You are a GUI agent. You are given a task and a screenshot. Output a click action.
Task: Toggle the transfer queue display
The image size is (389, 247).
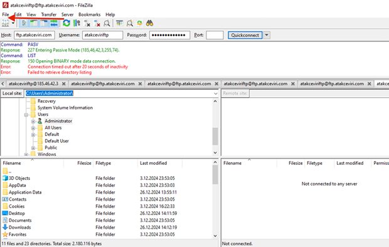pos(54,23)
